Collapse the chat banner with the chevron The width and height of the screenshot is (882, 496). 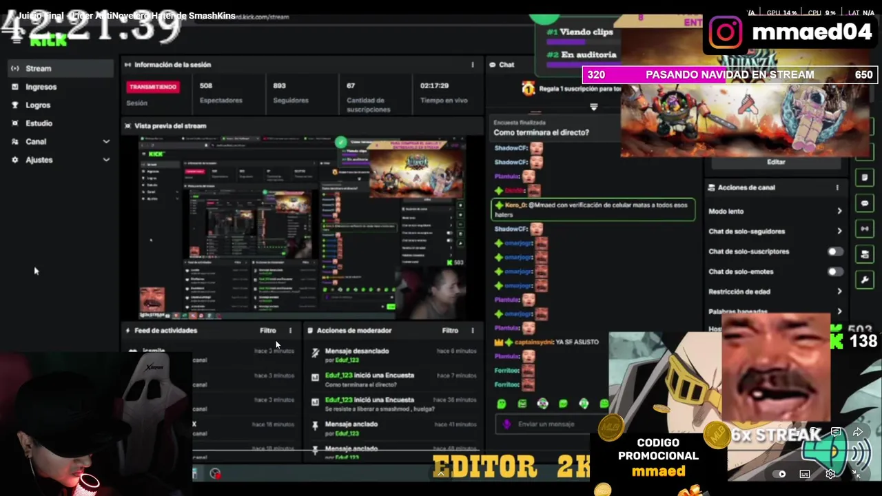593,107
